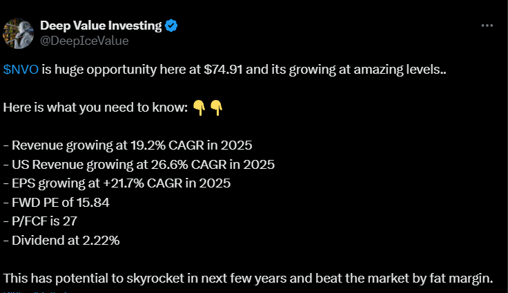Select the 'FWD PE of 15.84' line
This screenshot has width=508, height=293.
tap(57, 203)
